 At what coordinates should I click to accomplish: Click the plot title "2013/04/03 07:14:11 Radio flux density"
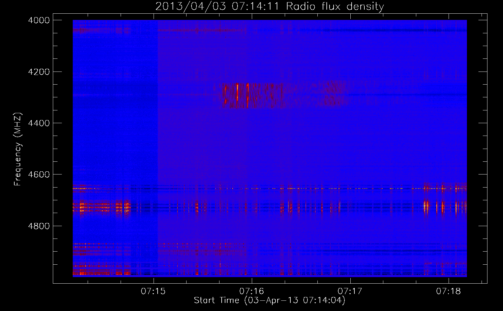270,7
